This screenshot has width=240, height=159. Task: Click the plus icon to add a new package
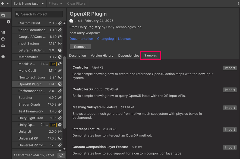(x=2, y=4)
